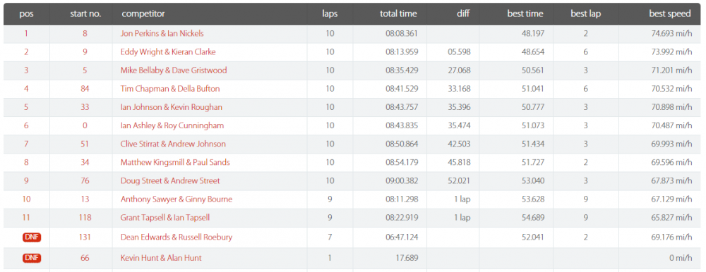
Task: Click diff value 45.818
Action: [x=460, y=163]
